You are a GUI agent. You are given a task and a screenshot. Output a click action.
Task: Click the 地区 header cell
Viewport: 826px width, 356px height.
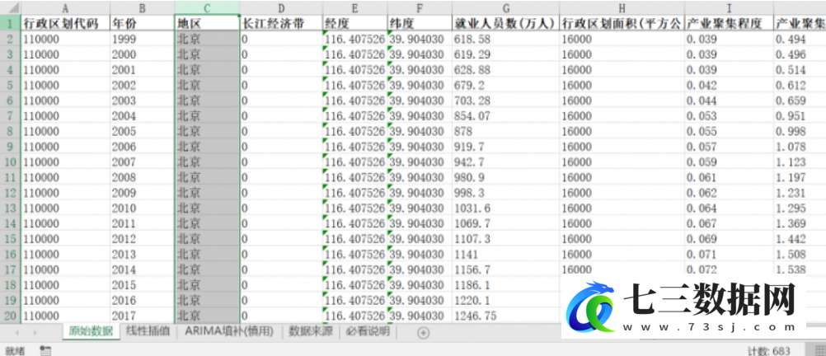[x=207, y=24]
